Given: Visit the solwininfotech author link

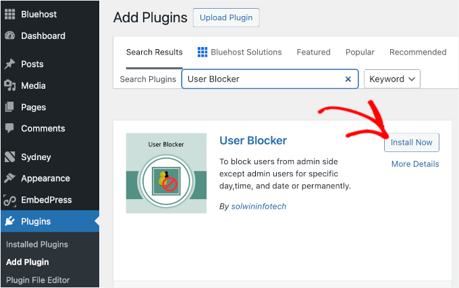Looking at the screenshot, I should tap(259, 207).
